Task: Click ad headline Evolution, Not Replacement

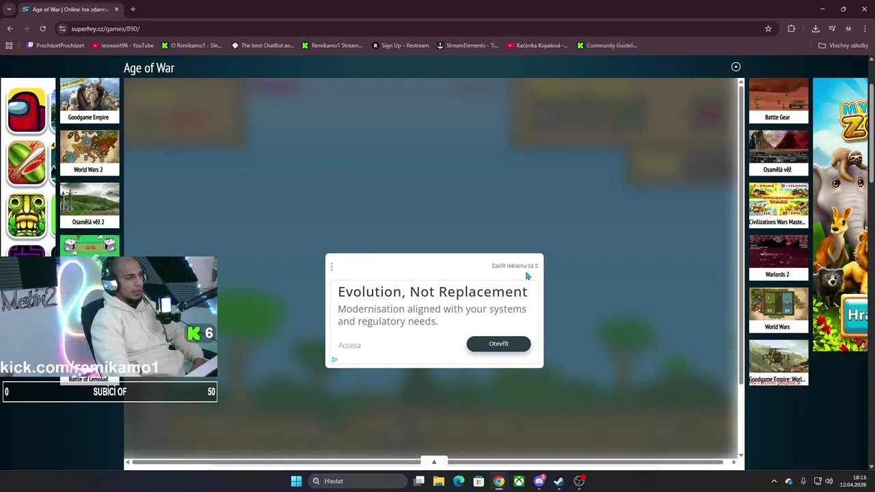Action: pyautogui.click(x=433, y=292)
